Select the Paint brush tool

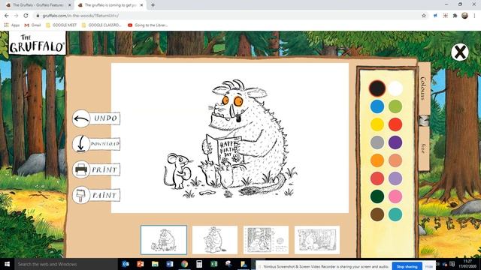coord(96,195)
